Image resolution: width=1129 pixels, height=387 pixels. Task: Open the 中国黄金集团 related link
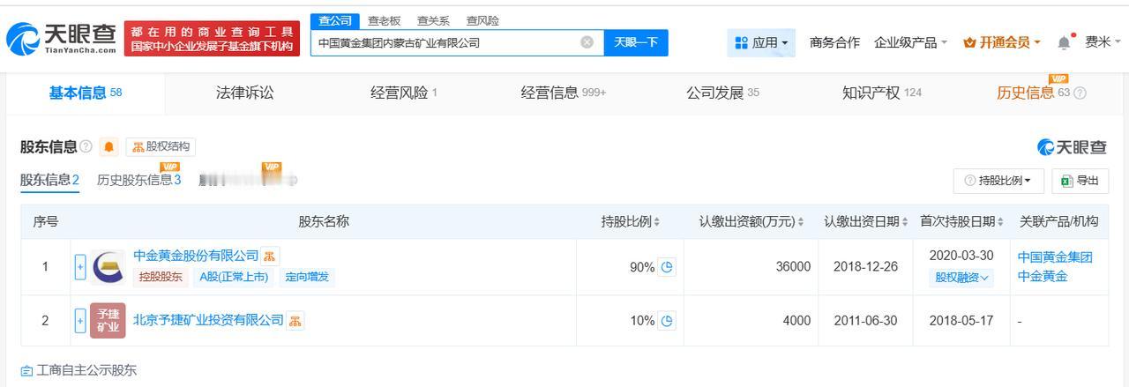[x=1055, y=257]
